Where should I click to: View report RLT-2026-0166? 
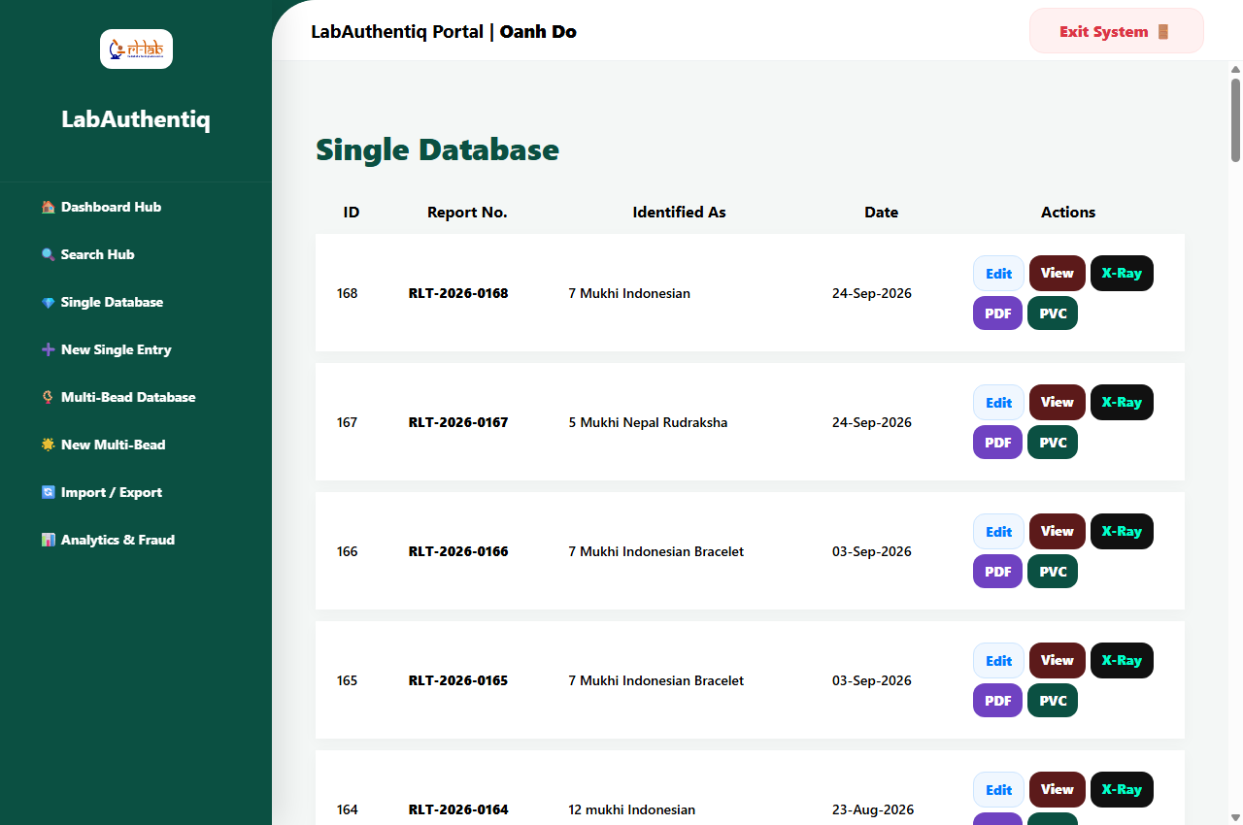[1058, 532]
